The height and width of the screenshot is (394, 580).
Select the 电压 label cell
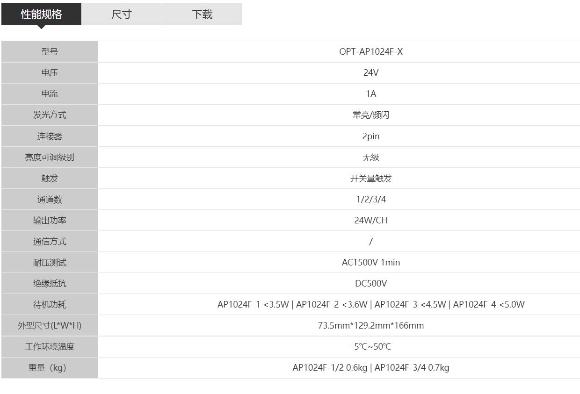click(50, 73)
